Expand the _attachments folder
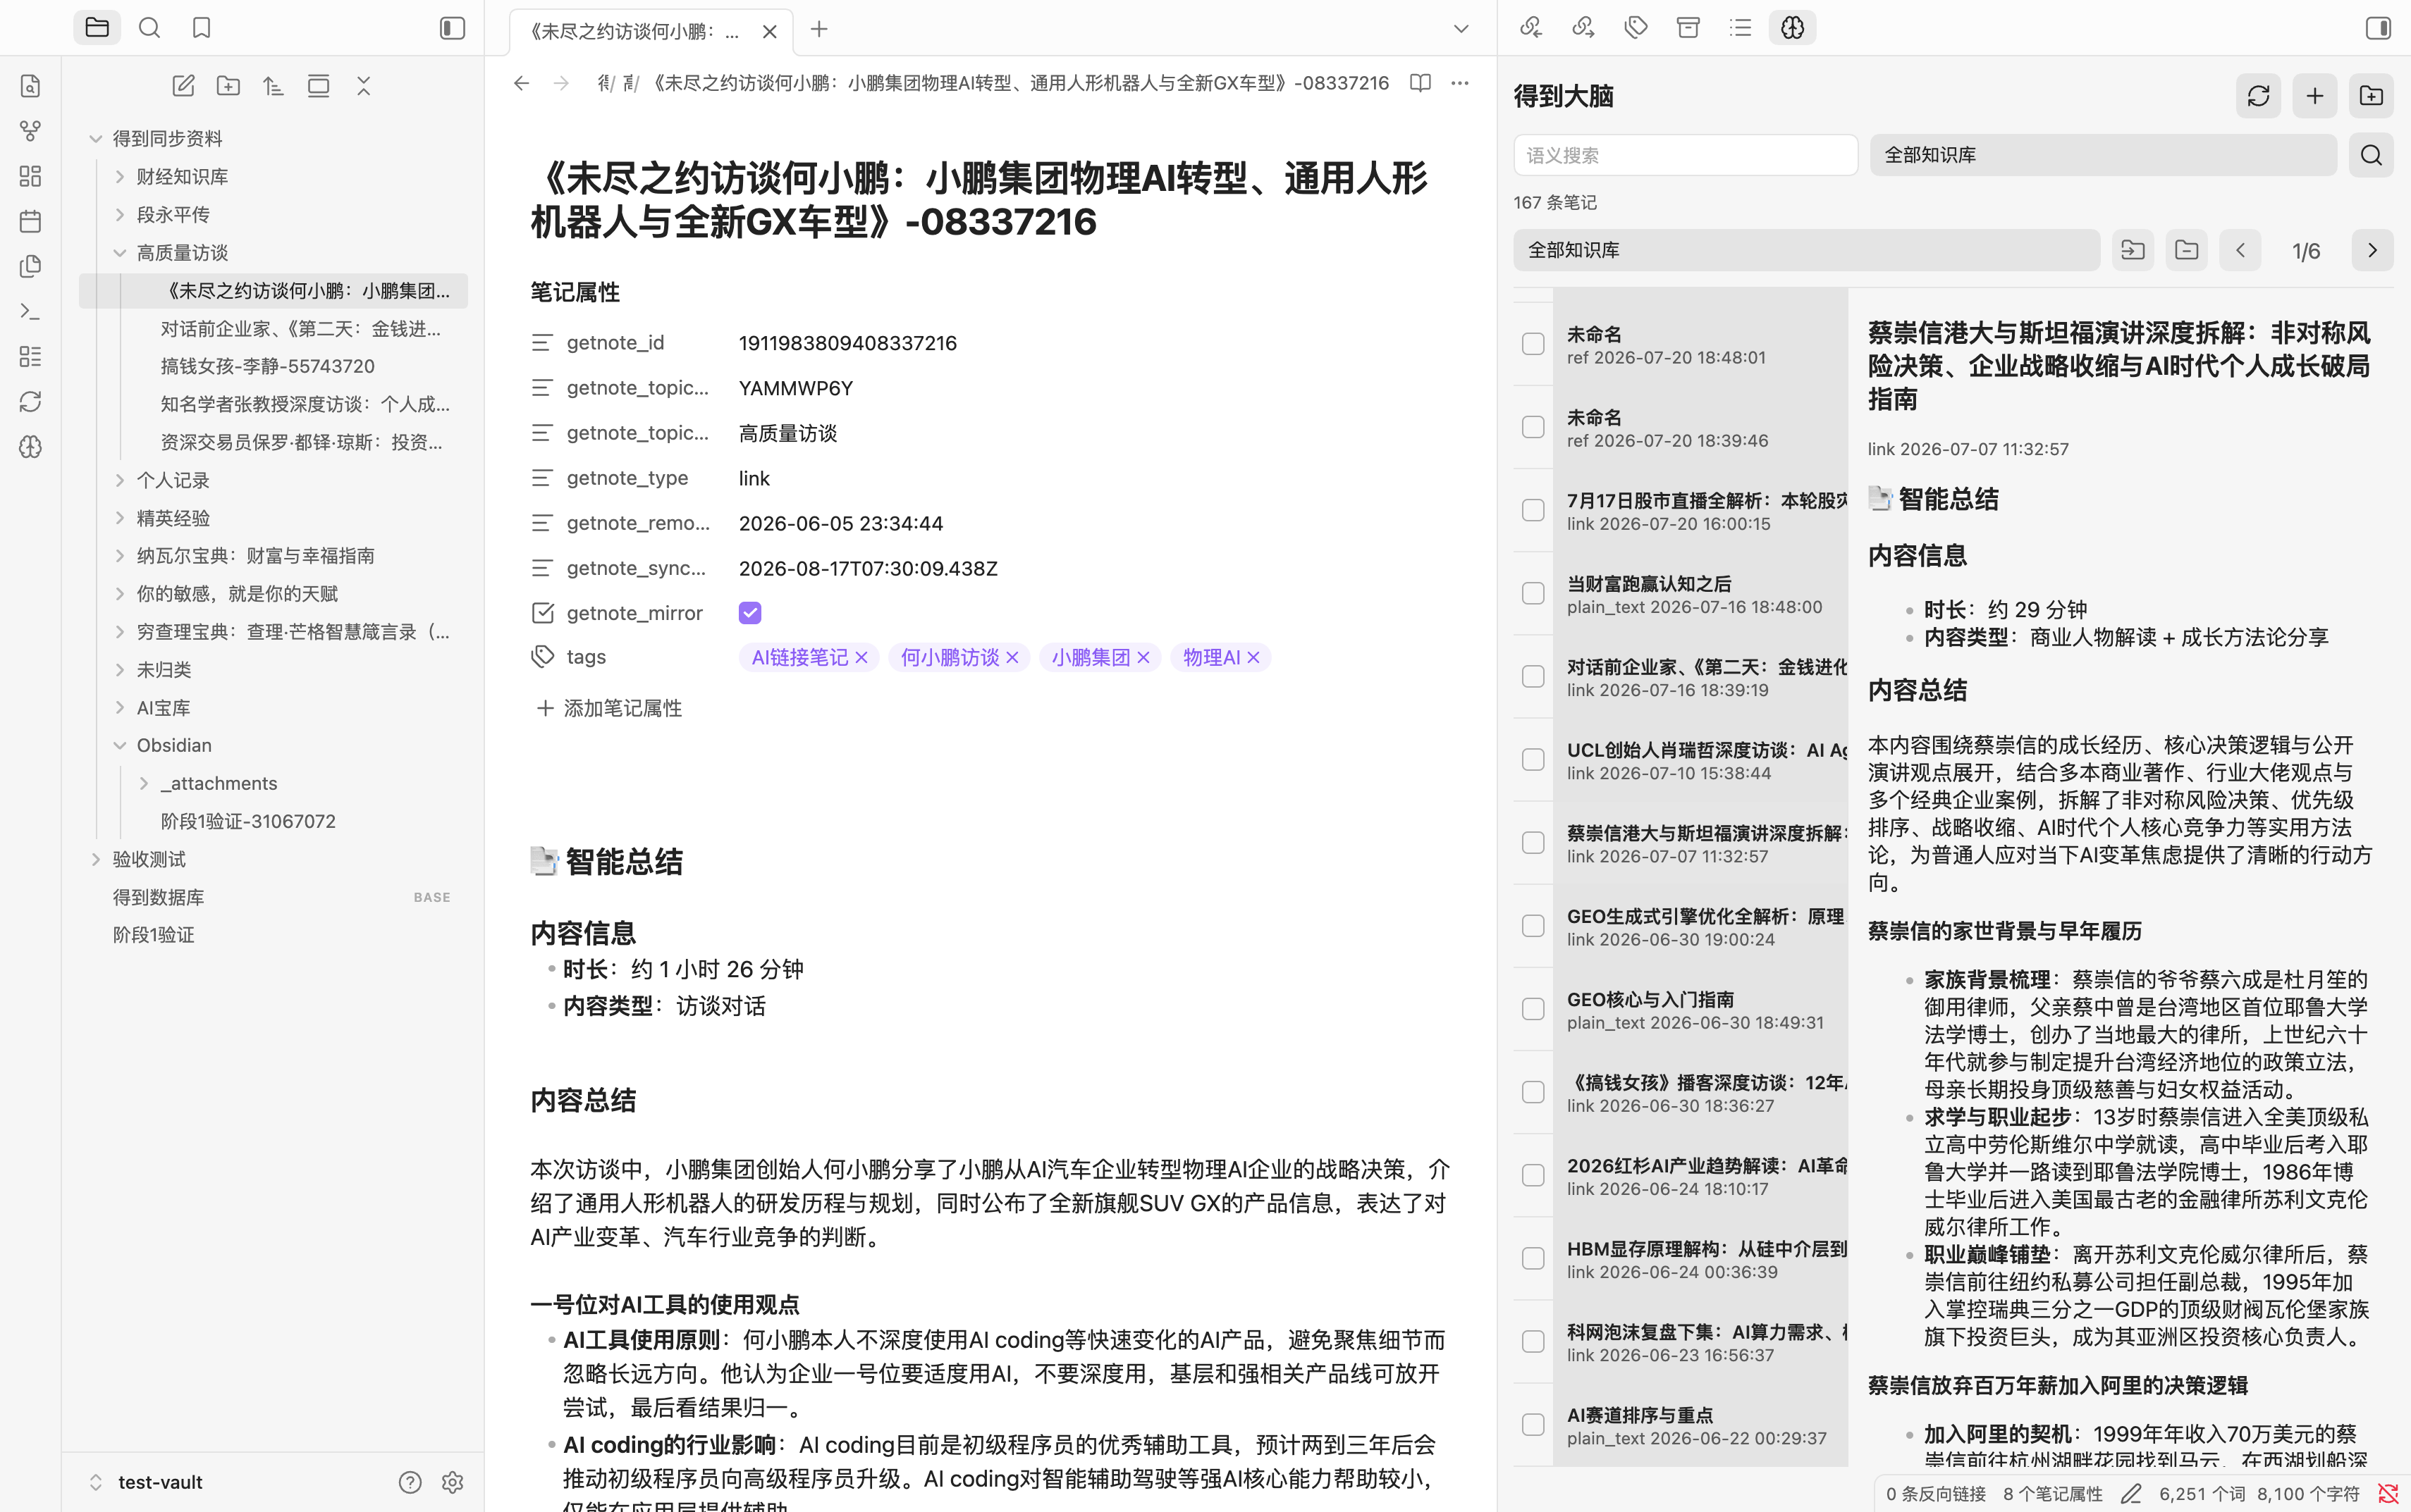The height and width of the screenshot is (1512, 2411). point(144,784)
